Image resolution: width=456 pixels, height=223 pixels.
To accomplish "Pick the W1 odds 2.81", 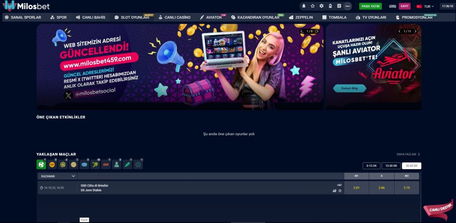I will (x=356, y=188).
